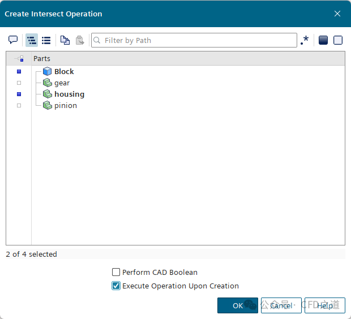Check the selection box for gear
This screenshot has height=319, width=351.
[x=19, y=83]
